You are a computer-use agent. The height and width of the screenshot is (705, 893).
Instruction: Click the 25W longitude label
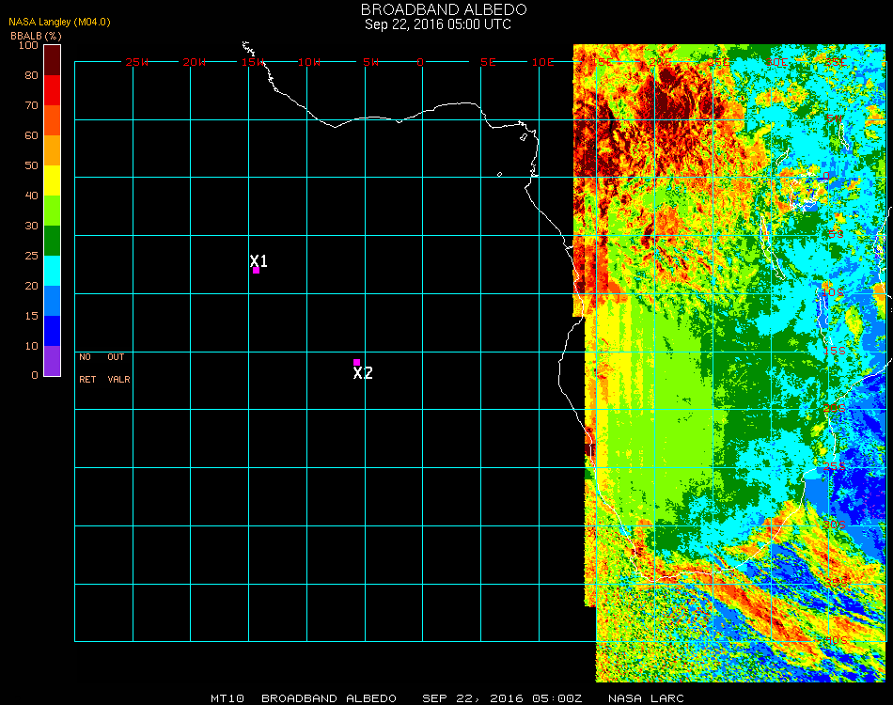click(x=137, y=62)
